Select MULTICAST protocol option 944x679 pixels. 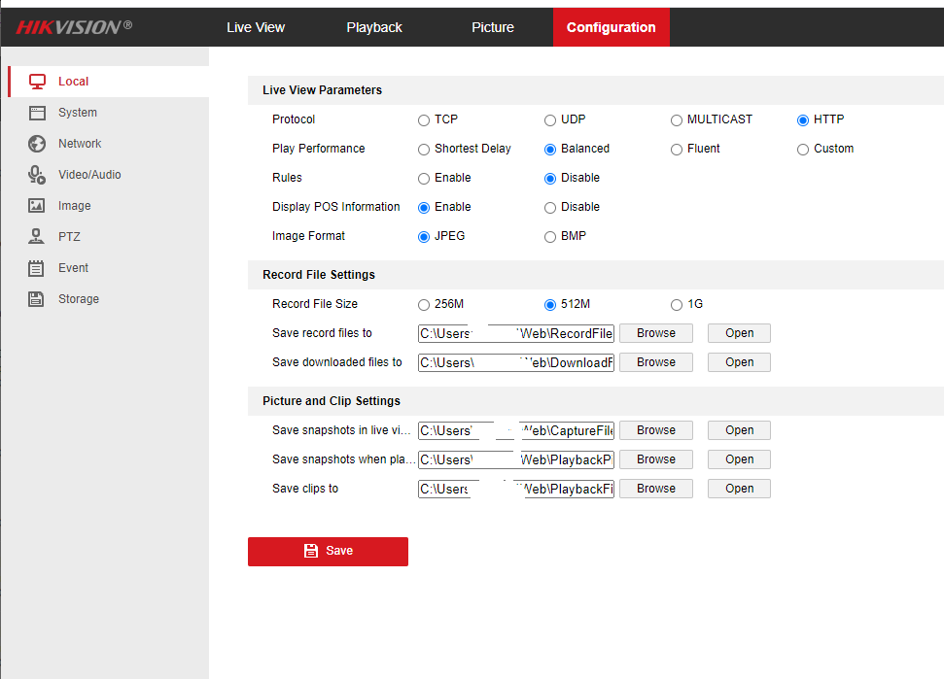tap(677, 120)
